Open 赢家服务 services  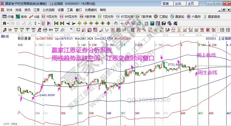tap(212, 17)
